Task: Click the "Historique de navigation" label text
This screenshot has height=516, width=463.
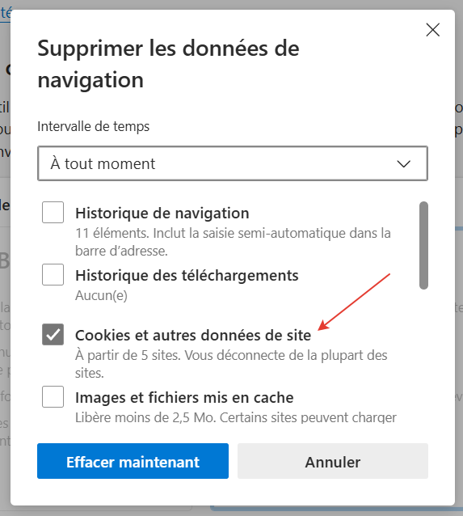Action: pos(162,214)
